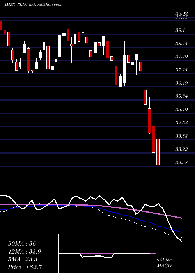Click inside the MACD inset panel
This screenshot has height=273, width=195.
click(107, 253)
